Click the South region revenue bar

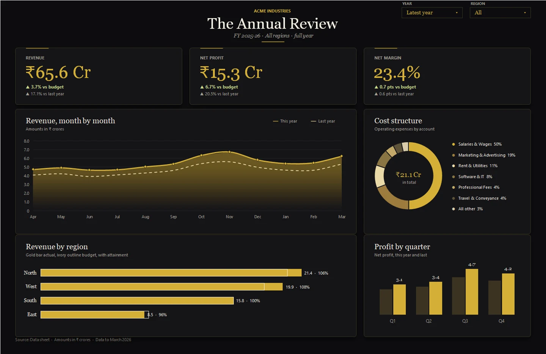(x=137, y=301)
